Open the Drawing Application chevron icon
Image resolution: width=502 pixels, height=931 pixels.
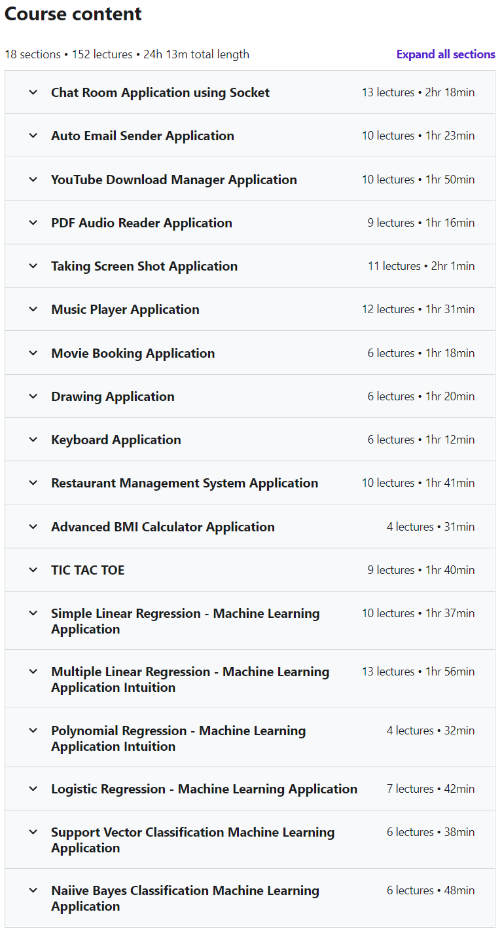coord(33,396)
